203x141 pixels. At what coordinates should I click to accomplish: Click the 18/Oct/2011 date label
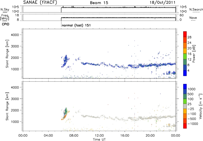click(163, 3)
